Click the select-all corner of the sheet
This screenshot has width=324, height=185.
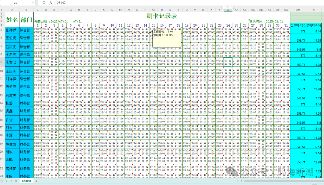2,10
